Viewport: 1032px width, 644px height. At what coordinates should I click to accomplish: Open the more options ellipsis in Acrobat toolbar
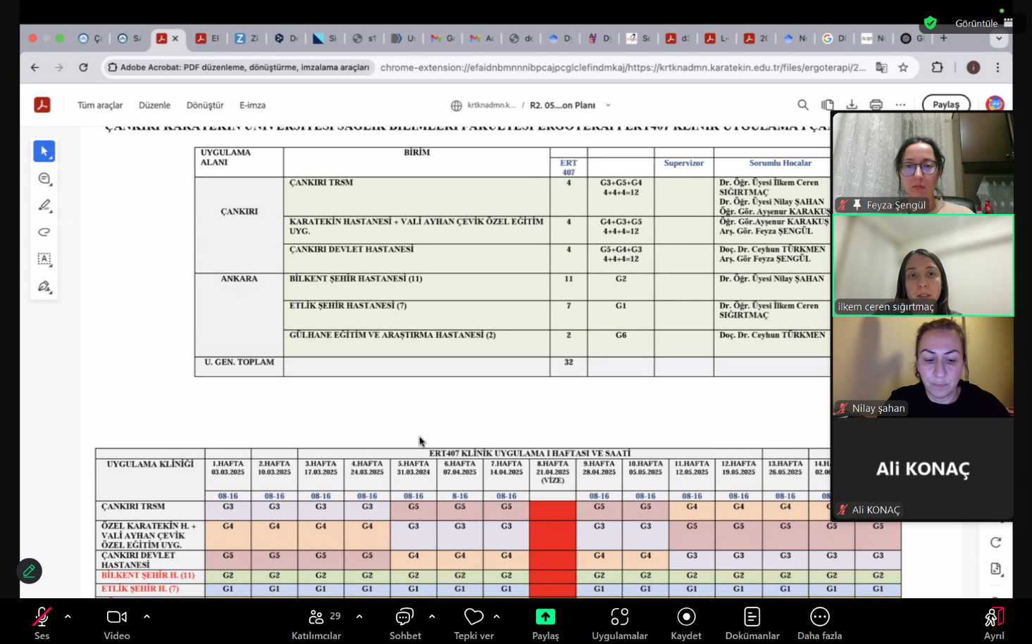click(900, 105)
